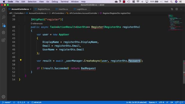Click the Bluetooth icon in menu bar
Image resolution: width=185 pixels, height=104 pixels.
pos(142,2)
